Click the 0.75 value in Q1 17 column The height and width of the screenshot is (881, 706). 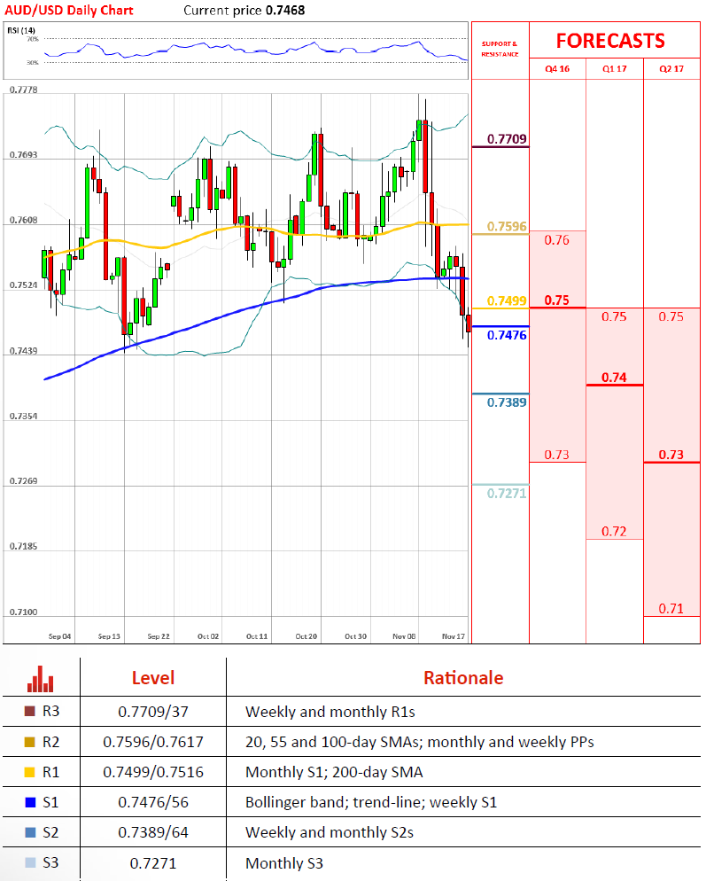(614, 316)
